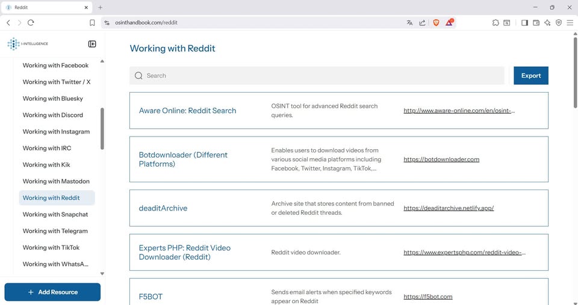
Task: Click the sidebar scroll down arrow
Action: tap(102, 274)
